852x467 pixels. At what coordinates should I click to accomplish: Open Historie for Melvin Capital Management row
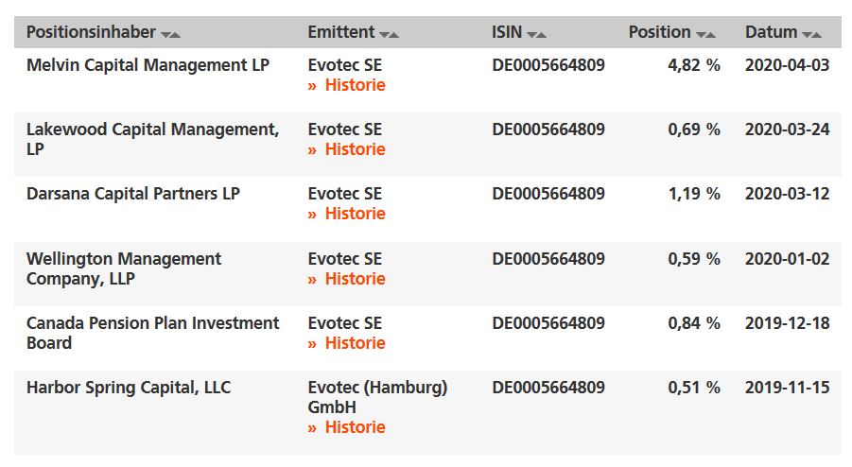pyautogui.click(x=355, y=85)
